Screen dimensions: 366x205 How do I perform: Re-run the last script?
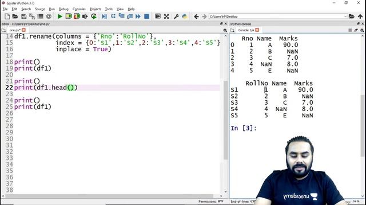[94, 17]
